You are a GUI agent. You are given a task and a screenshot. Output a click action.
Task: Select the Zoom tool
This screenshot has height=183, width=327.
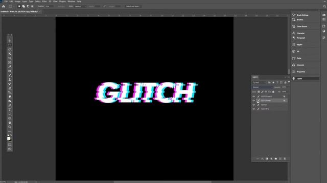coord(10,127)
